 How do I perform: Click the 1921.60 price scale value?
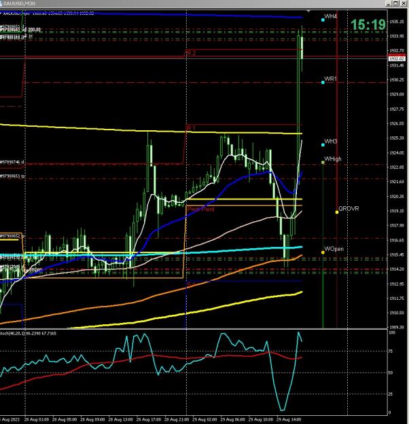pyautogui.click(x=397, y=182)
